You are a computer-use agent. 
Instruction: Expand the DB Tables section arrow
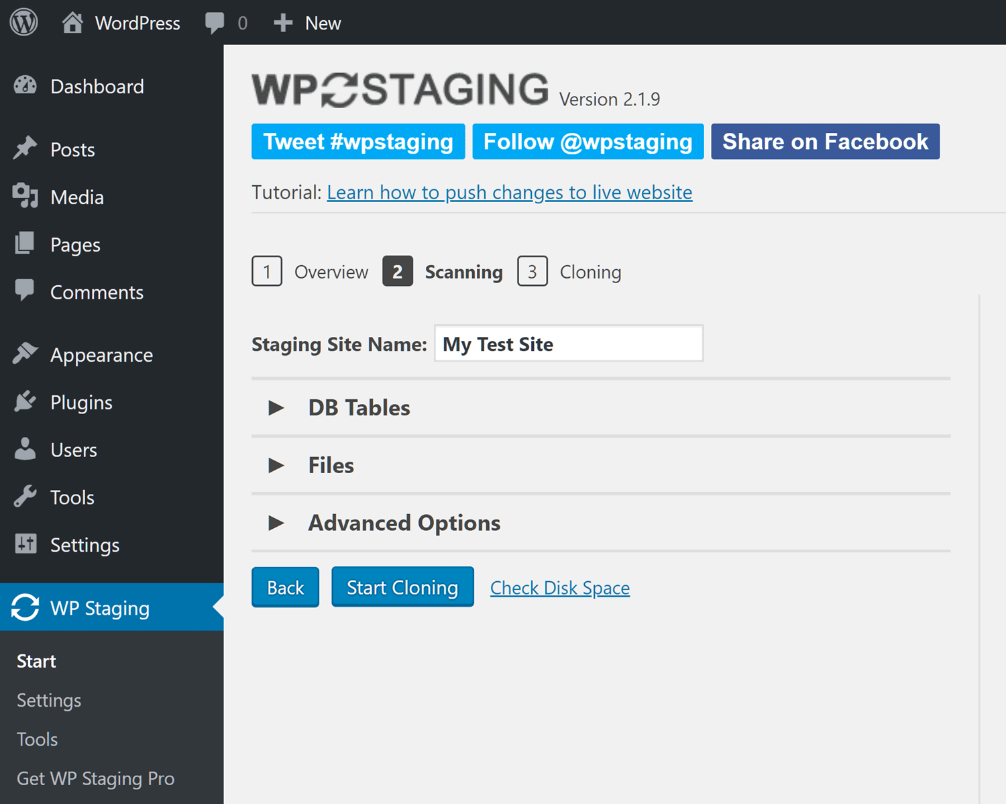(x=276, y=407)
